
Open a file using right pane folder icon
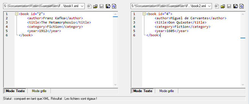click(223, 6)
